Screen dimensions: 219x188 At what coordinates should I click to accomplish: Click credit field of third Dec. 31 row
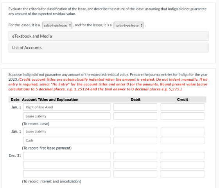pos(182,174)
